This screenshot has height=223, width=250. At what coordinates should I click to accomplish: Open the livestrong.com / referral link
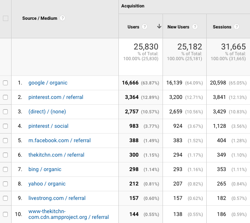click(x=57, y=198)
